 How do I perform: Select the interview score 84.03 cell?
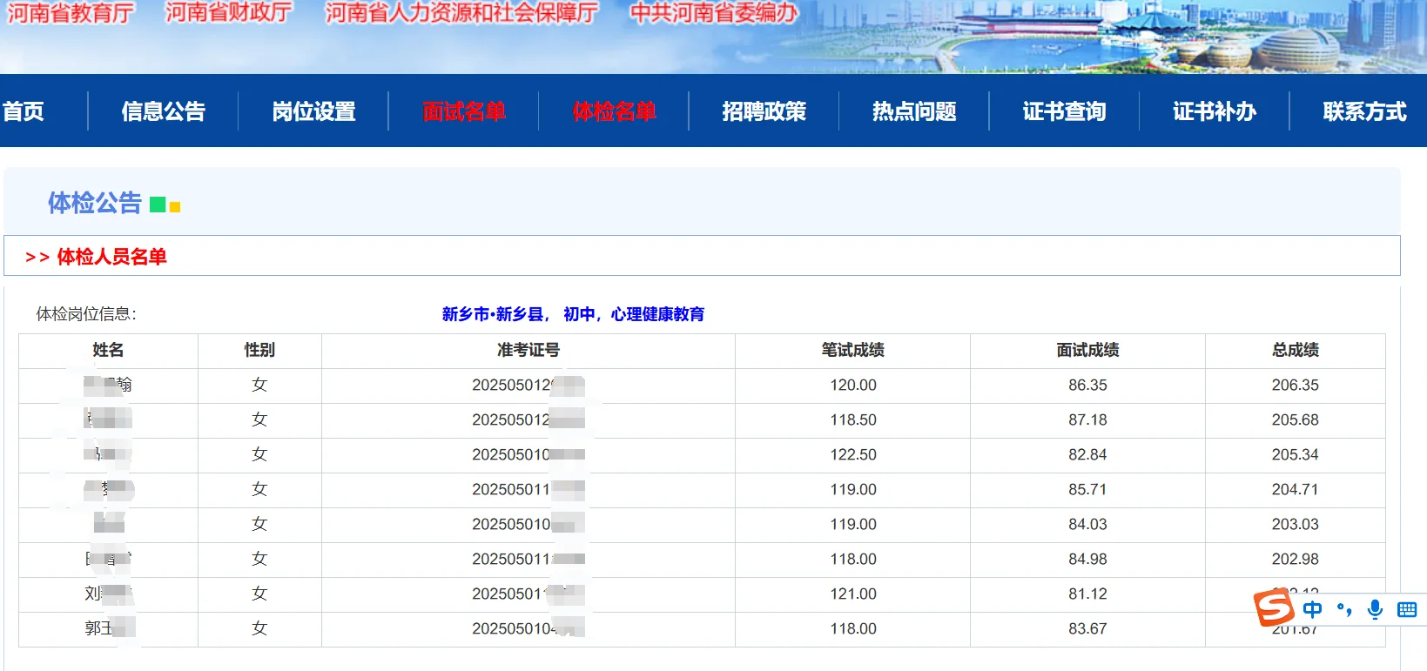pos(1088,524)
